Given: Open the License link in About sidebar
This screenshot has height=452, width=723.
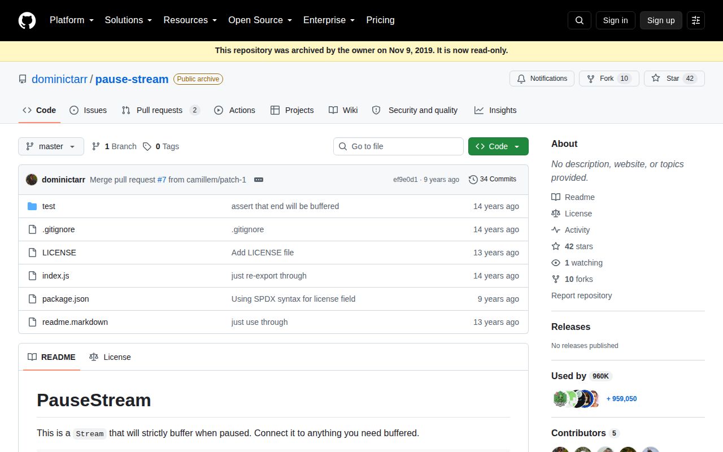Looking at the screenshot, I should 572,214.
